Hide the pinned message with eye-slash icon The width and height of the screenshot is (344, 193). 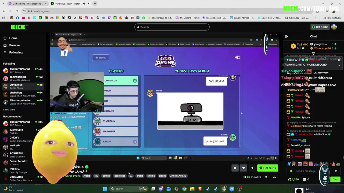coord(339,60)
